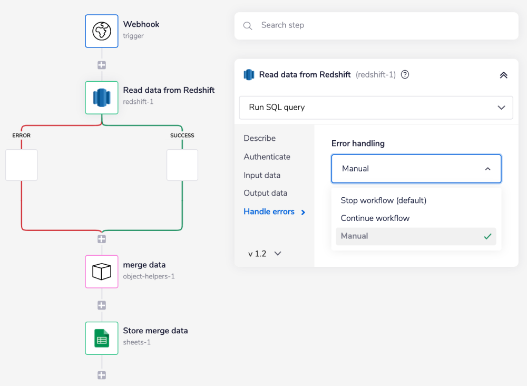
Task: Click plus icon where branches rejoin
Action: pyautogui.click(x=102, y=239)
